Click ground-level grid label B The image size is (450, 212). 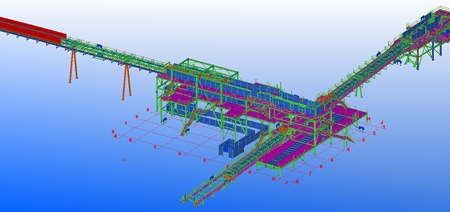pyautogui.click(x=130, y=140)
